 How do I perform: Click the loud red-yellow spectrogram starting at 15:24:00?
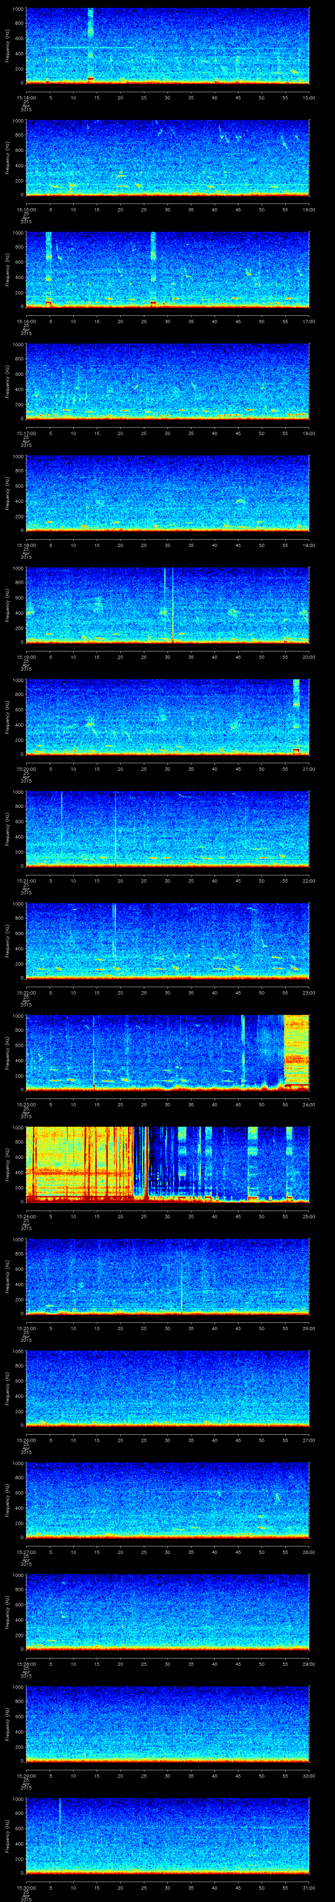point(167,1164)
